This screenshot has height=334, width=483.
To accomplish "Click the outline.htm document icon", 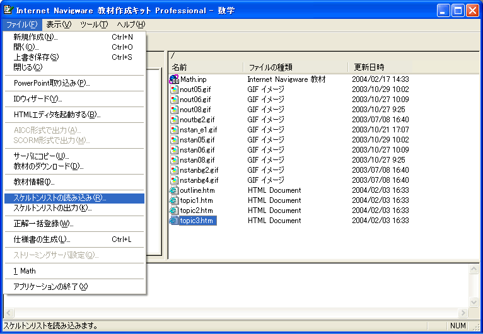I will [175, 190].
